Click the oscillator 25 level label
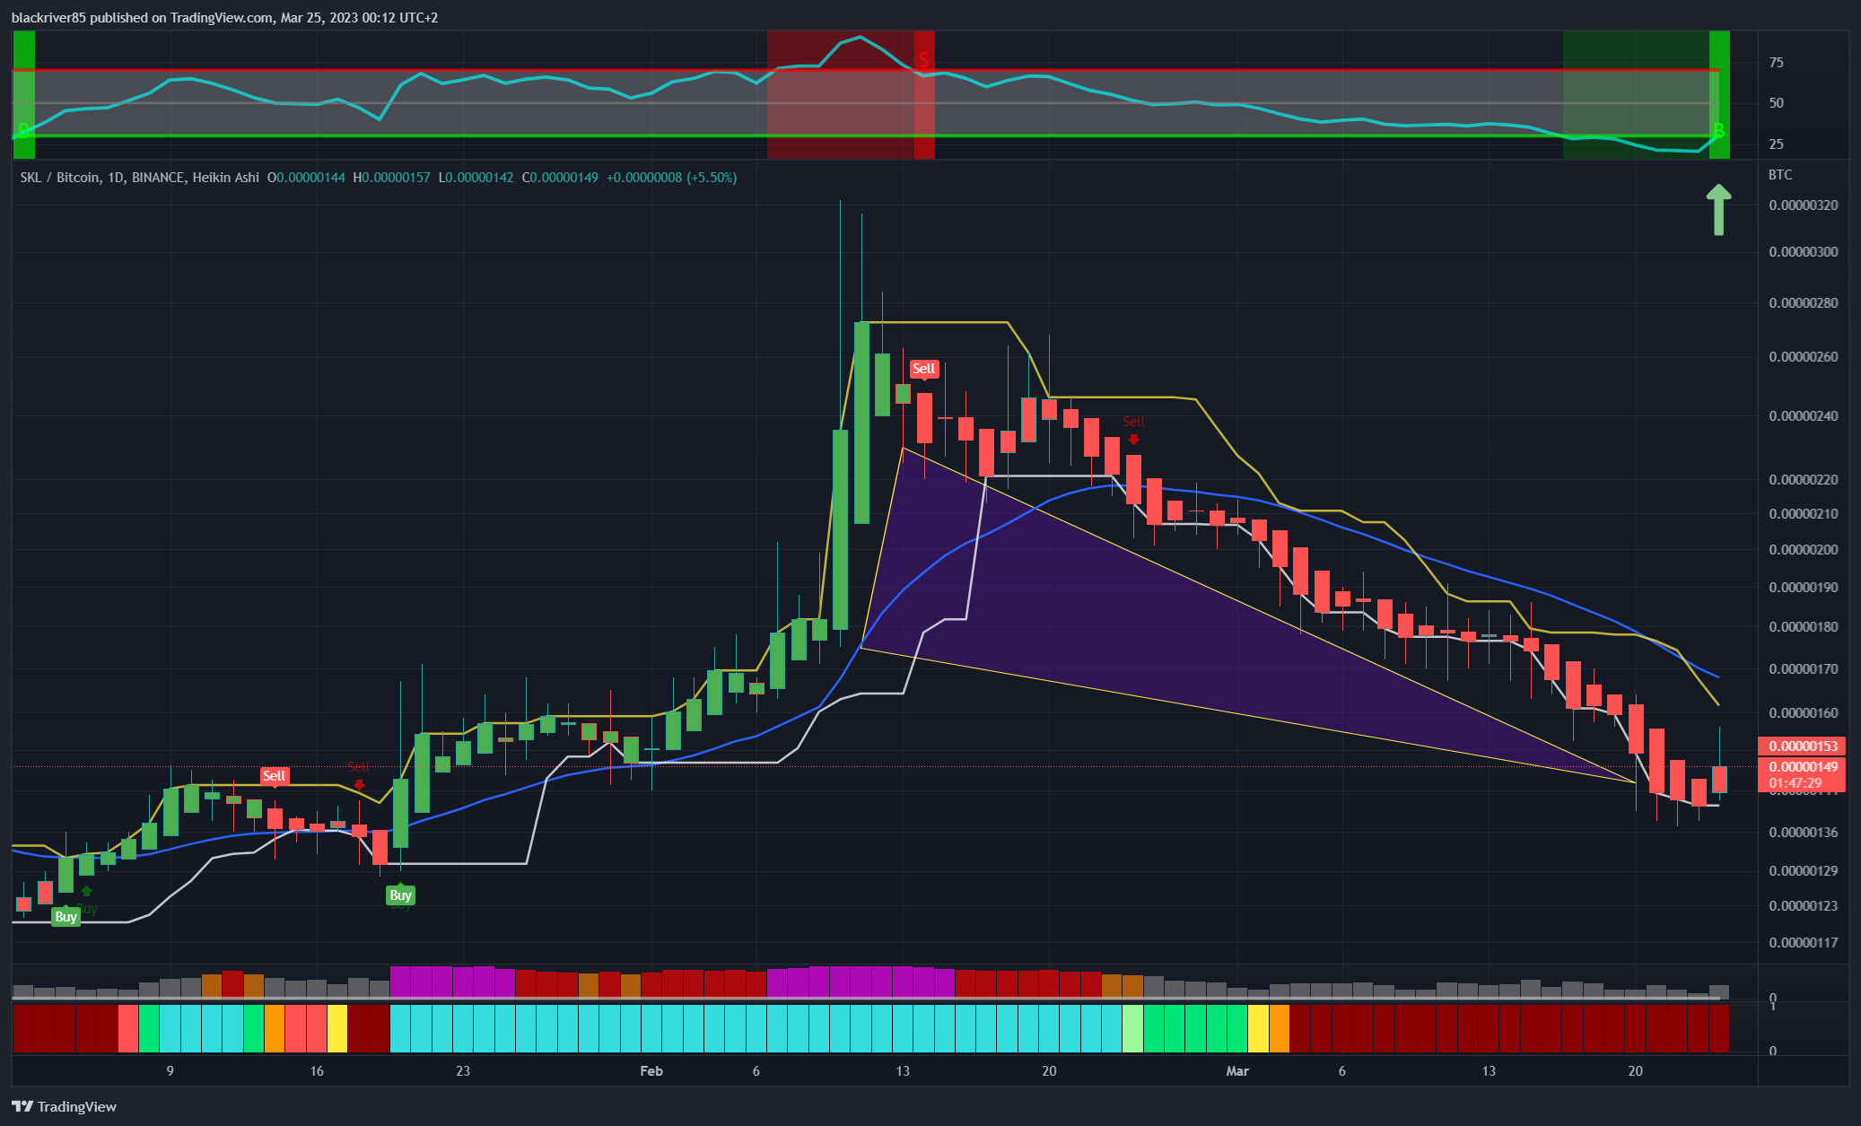 [x=1777, y=144]
